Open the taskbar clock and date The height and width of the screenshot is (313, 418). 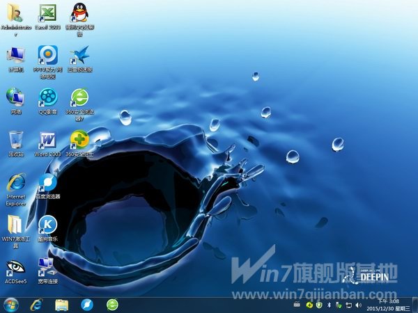tap(392, 305)
